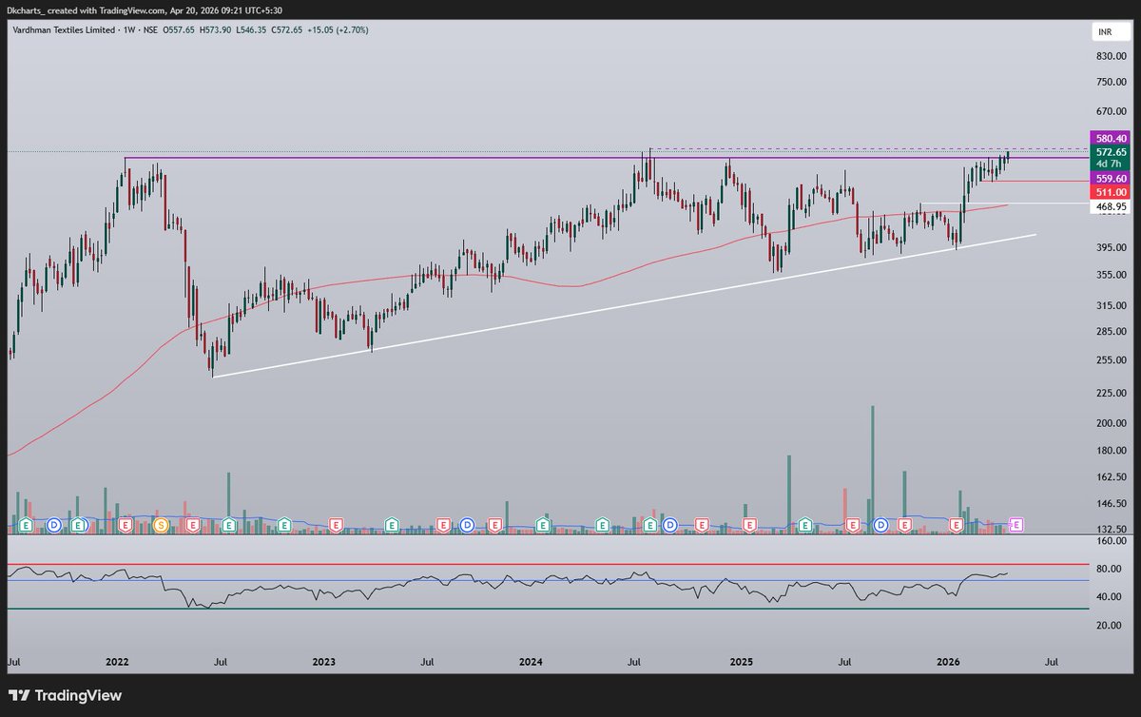Click the orange stock split S marker

click(x=160, y=524)
